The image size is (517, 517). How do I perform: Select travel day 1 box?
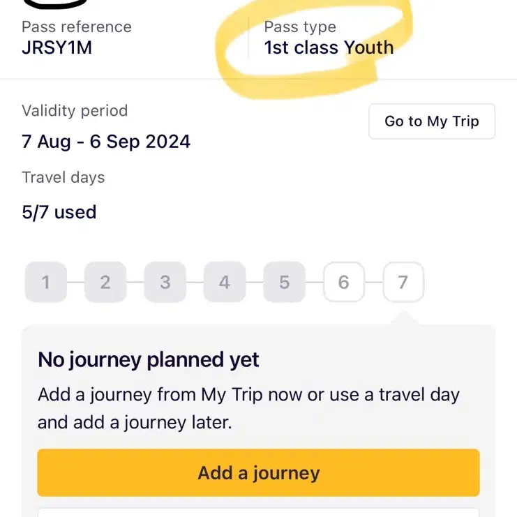click(46, 282)
